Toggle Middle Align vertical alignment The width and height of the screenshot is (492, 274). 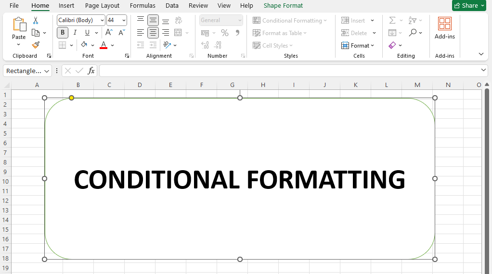click(153, 20)
